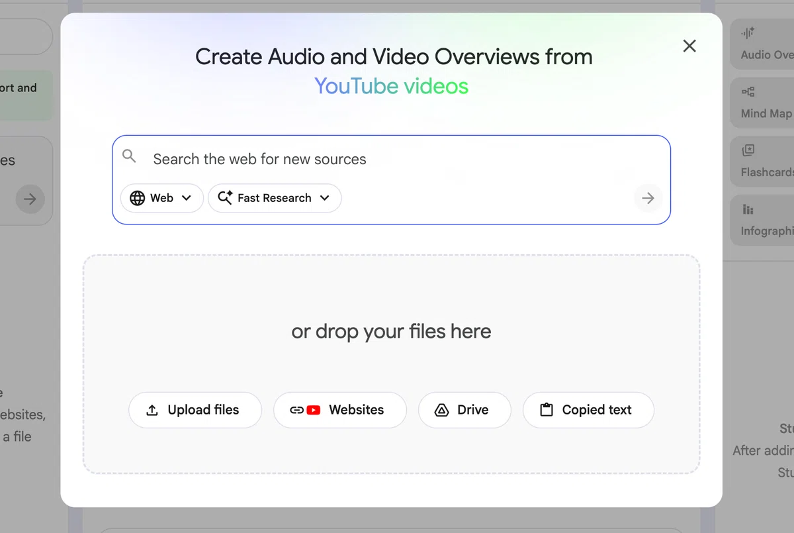The image size is (794, 533).
Task: Add Copied text as source
Action: [588, 410]
